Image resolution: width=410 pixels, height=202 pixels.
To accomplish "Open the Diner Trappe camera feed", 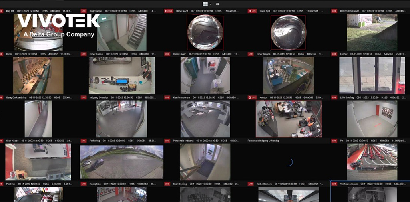I will [x=288, y=75].
